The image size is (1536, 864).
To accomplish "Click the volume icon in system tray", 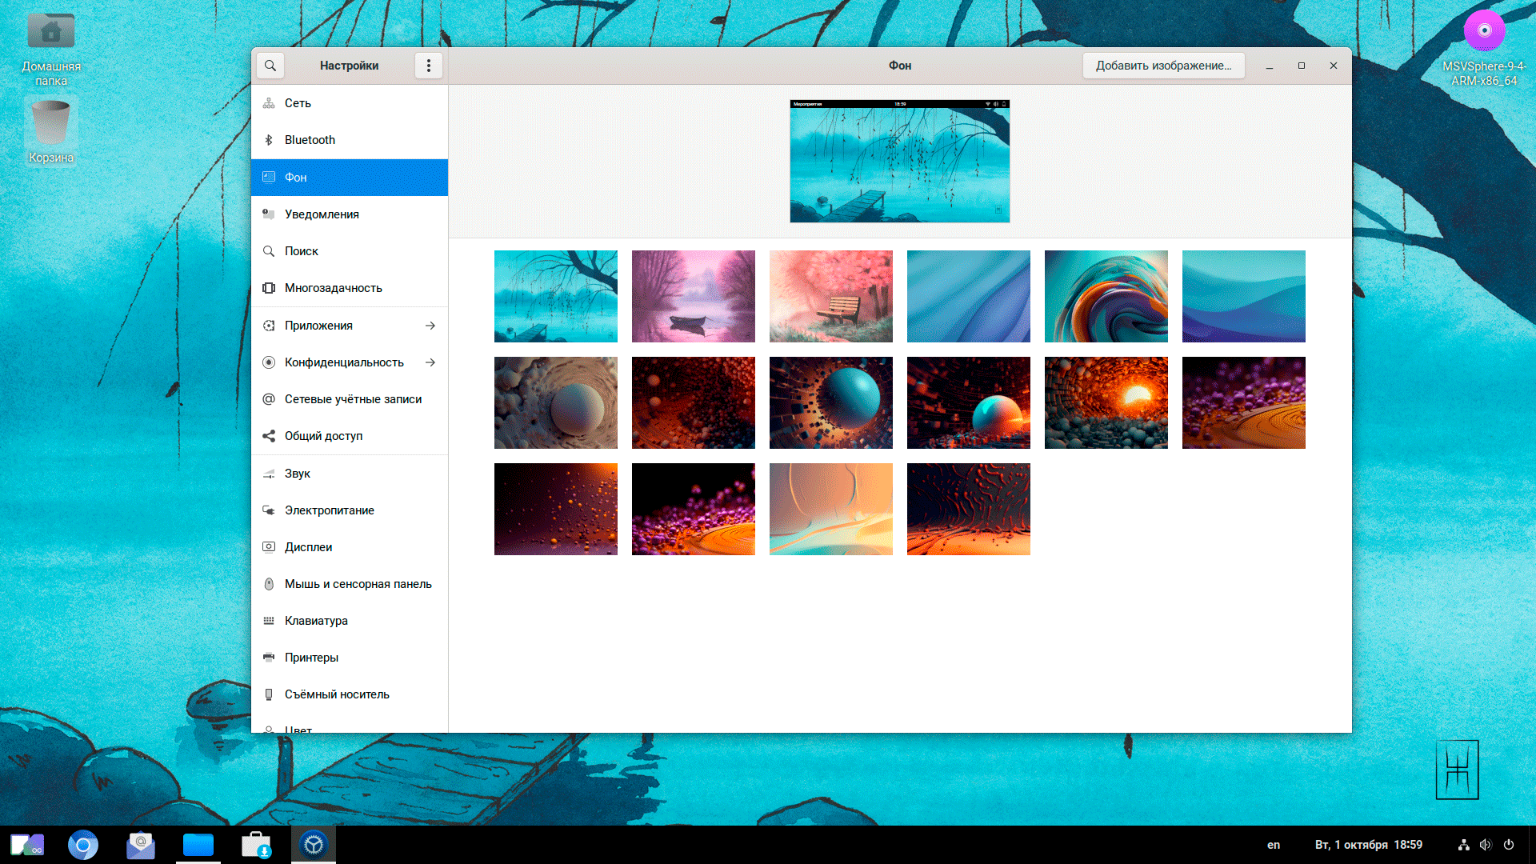I will [1486, 845].
